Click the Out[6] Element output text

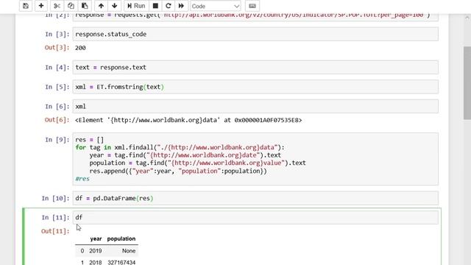click(188, 120)
